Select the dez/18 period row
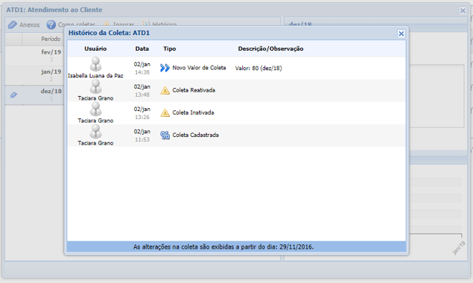Screen dimensions: 473x283 (34, 95)
